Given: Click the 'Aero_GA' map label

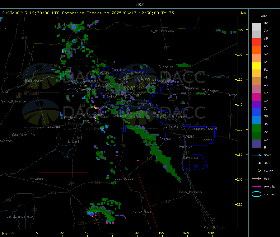Looking at the screenshot, I should click(x=186, y=146).
